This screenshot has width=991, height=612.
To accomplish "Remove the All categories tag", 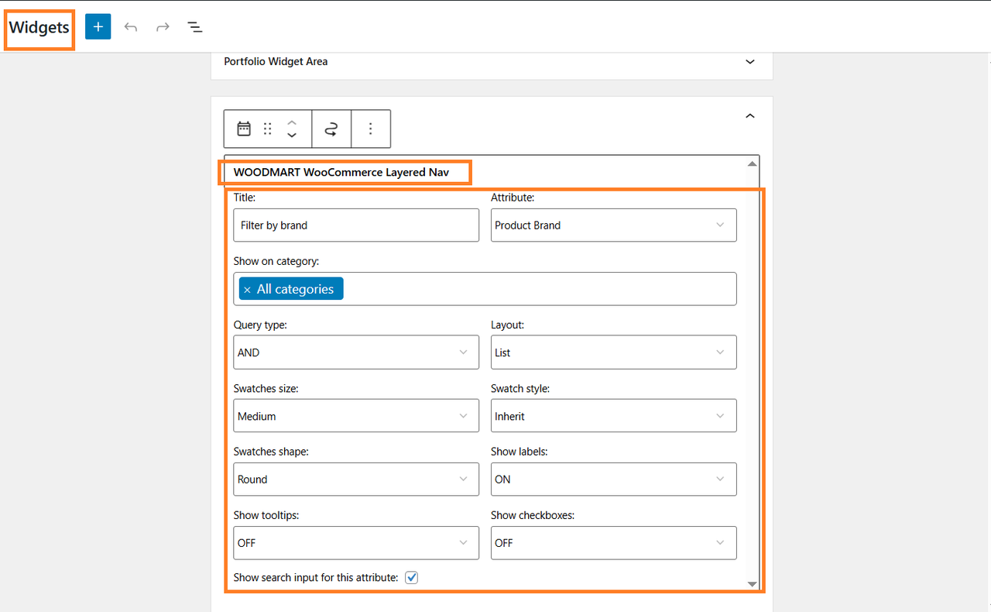I will pos(247,290).
